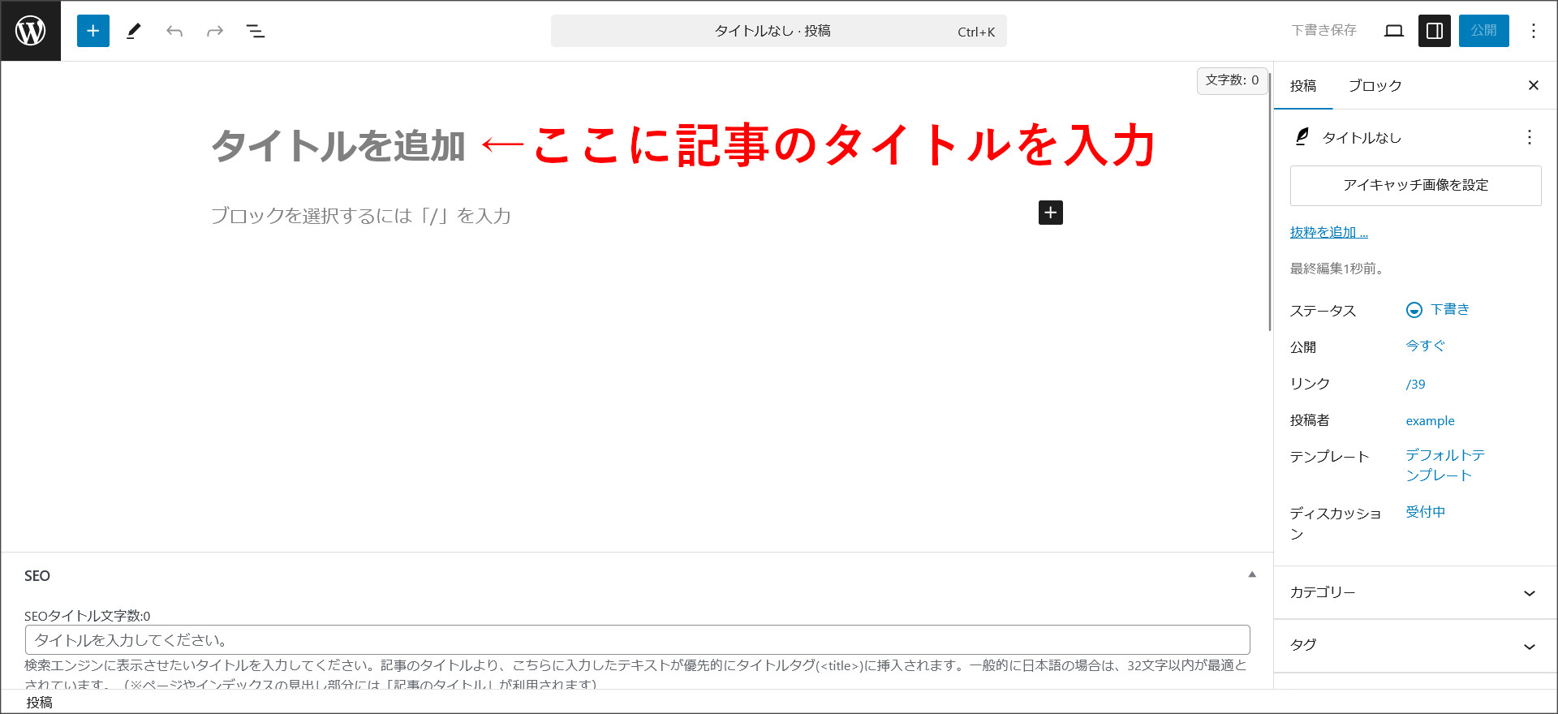This screenshot has height=714, width=1558.
Task: Select the pencil Tools icon
Action: 134,31
